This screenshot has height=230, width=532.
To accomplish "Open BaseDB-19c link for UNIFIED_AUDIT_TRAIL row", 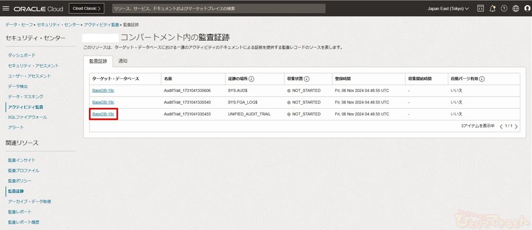I will [103, 114].
